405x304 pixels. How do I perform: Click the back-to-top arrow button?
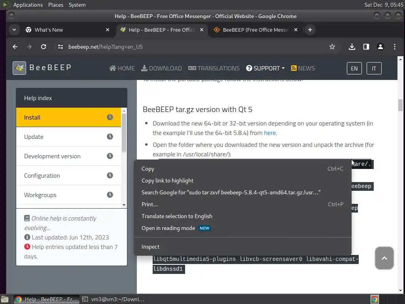384,258
